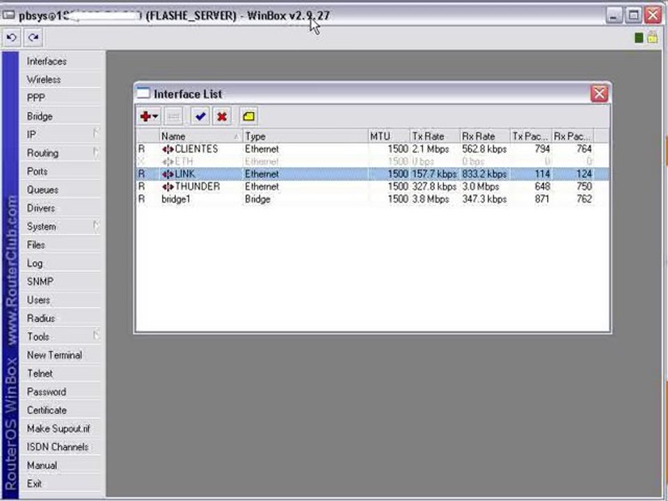The image size is (668, 501).
Task: Sort by the Rx Pac... column header
Action: coord(573,136)
